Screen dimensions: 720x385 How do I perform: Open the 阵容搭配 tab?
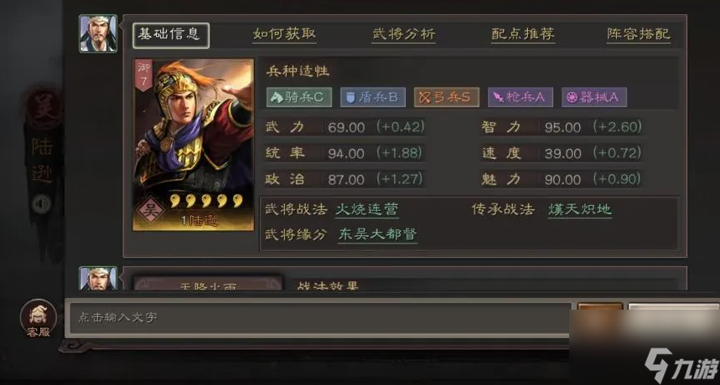coord(639,34)
